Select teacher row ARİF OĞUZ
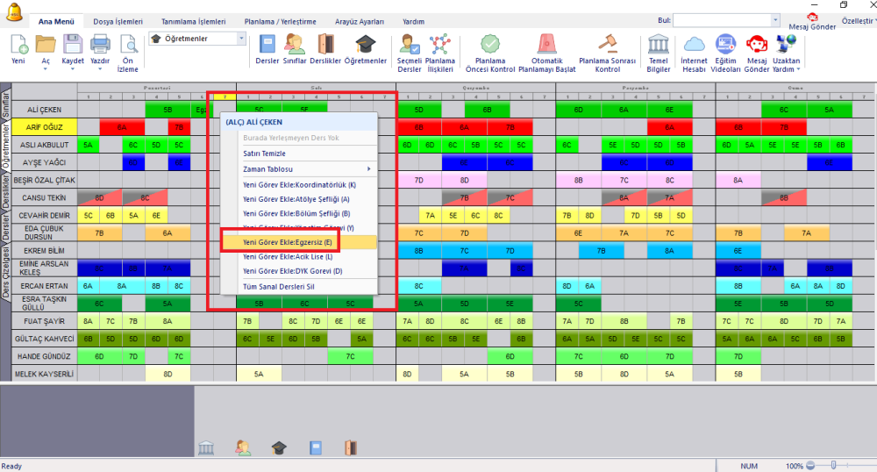Viewport: 877px width, 472px height. coord(45,127)
